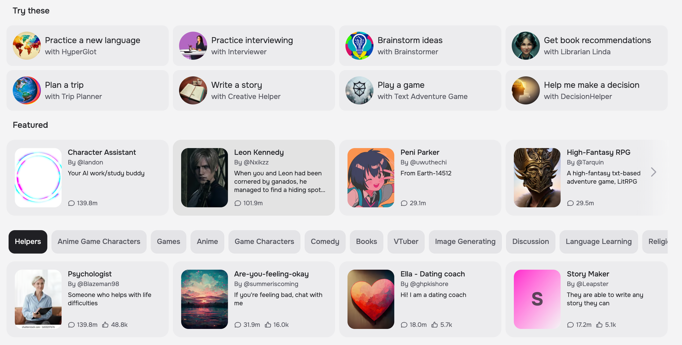Open the Language Learning category

point(598,242)
